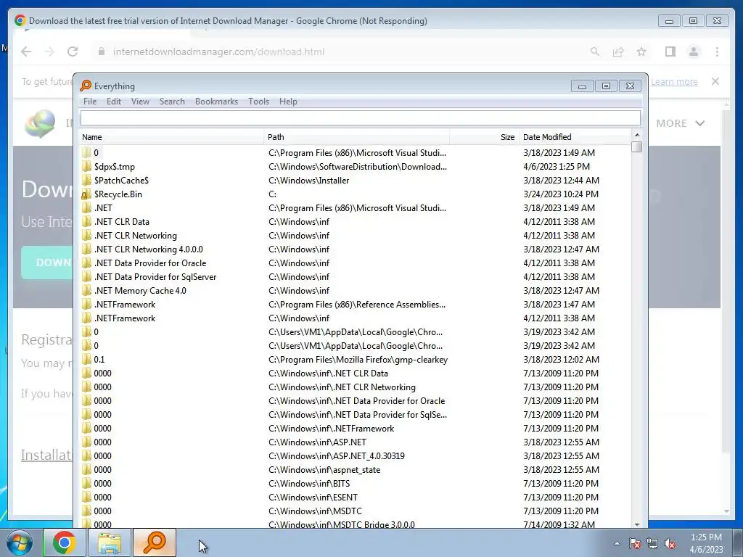
Task: Switch to Chrome on the taskbar
Action: (64, 542)
